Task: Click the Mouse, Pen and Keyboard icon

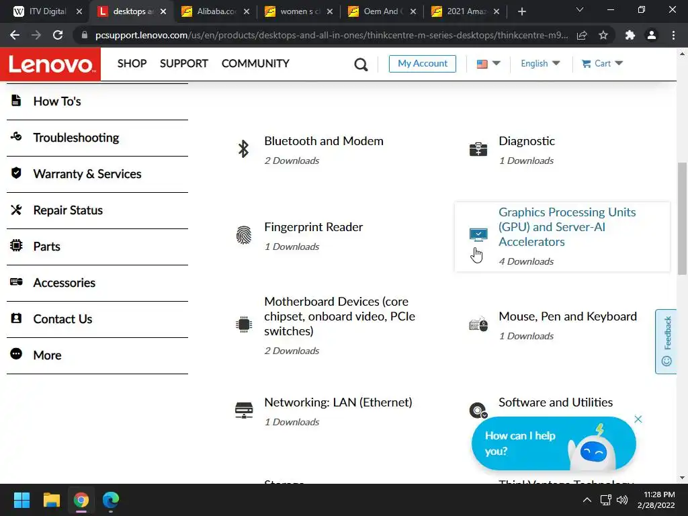Action: [478, 325]
